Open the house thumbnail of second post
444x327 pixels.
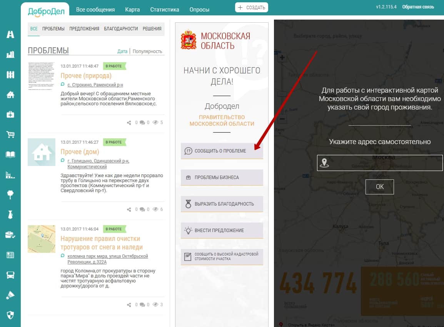[x=41, y=152]
